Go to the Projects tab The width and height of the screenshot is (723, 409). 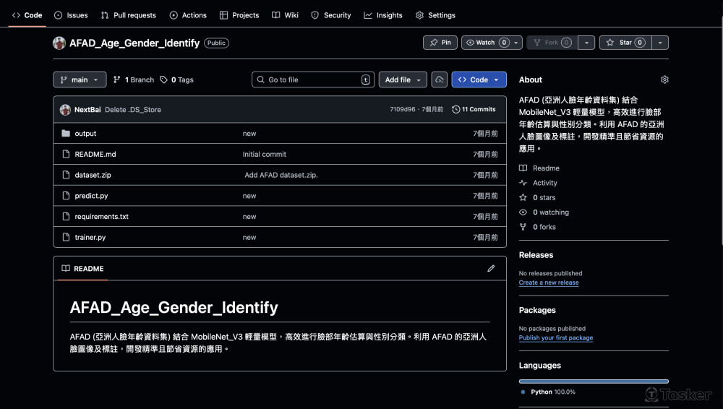point(239,15)
